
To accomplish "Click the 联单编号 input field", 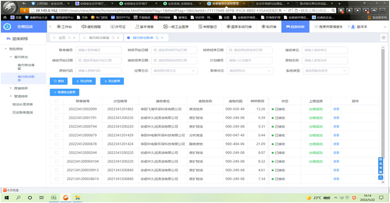I will 99,50.
